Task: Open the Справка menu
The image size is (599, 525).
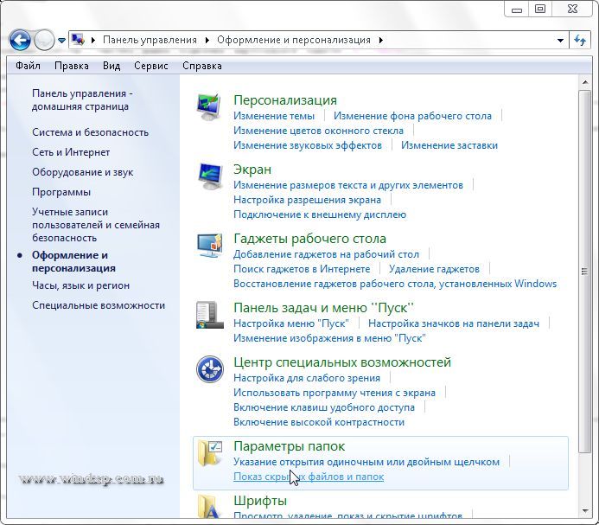Action: click(202, 66)
